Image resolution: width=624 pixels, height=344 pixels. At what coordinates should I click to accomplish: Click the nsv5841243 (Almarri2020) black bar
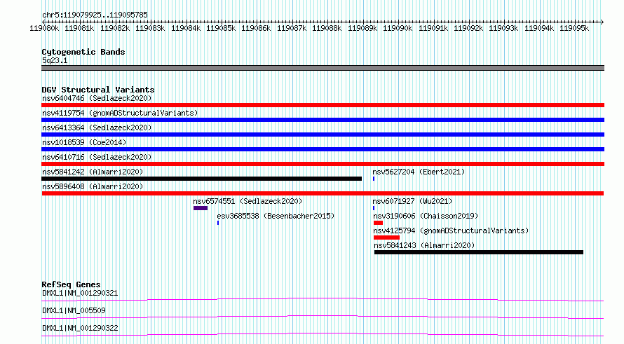[x=479, y=252]
